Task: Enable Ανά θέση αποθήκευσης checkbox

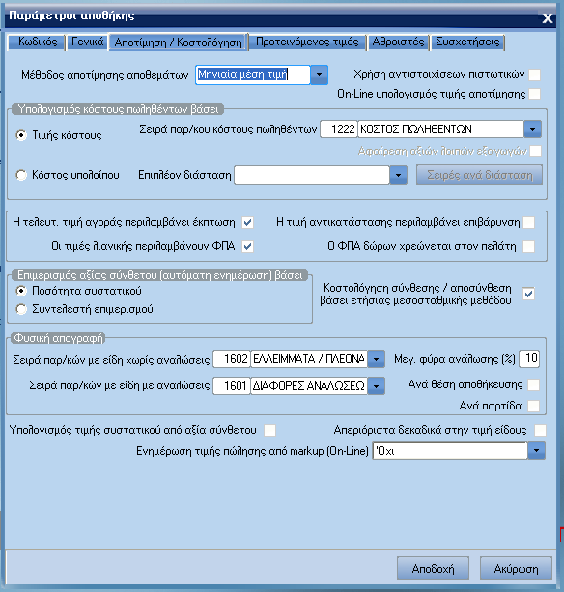Action: pyautogui.click(x=533, y=384)
